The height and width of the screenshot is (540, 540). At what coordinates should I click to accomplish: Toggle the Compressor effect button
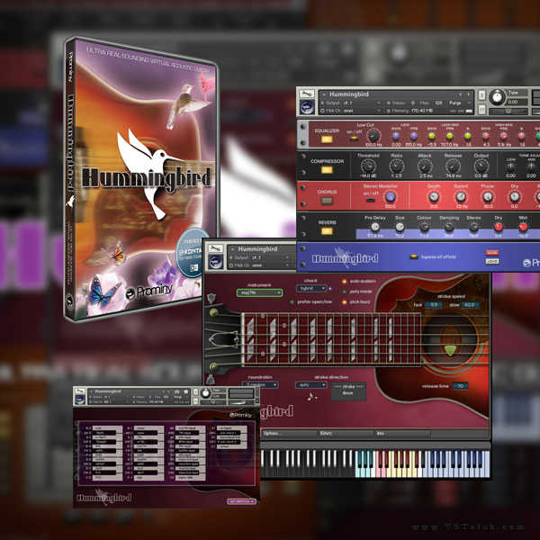pos(327,170)
